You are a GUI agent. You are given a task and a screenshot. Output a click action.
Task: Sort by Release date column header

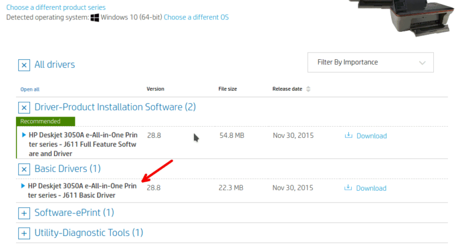click(287, 89)
